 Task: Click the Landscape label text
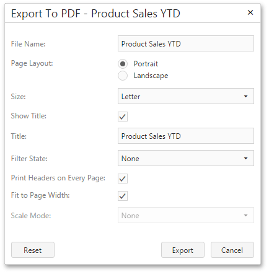pyautogui.click(x=151, y=76)
